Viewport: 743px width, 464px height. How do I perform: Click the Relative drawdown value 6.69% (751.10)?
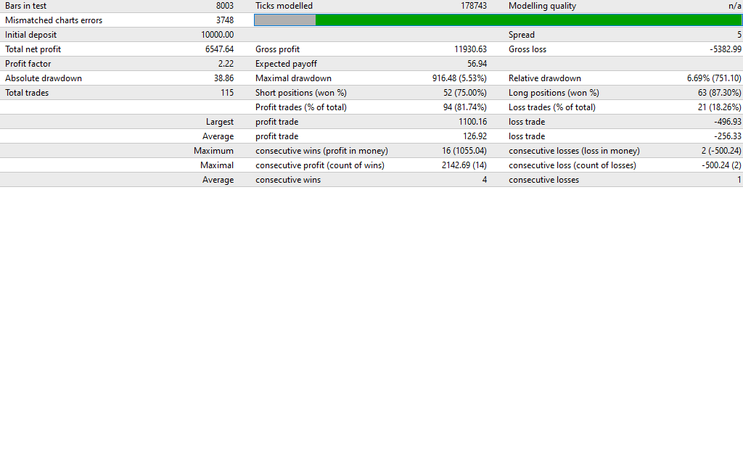[x=714, y=78]
